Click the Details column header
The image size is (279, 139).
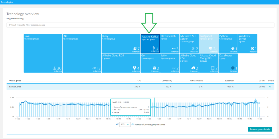click(x=271, y=81)
